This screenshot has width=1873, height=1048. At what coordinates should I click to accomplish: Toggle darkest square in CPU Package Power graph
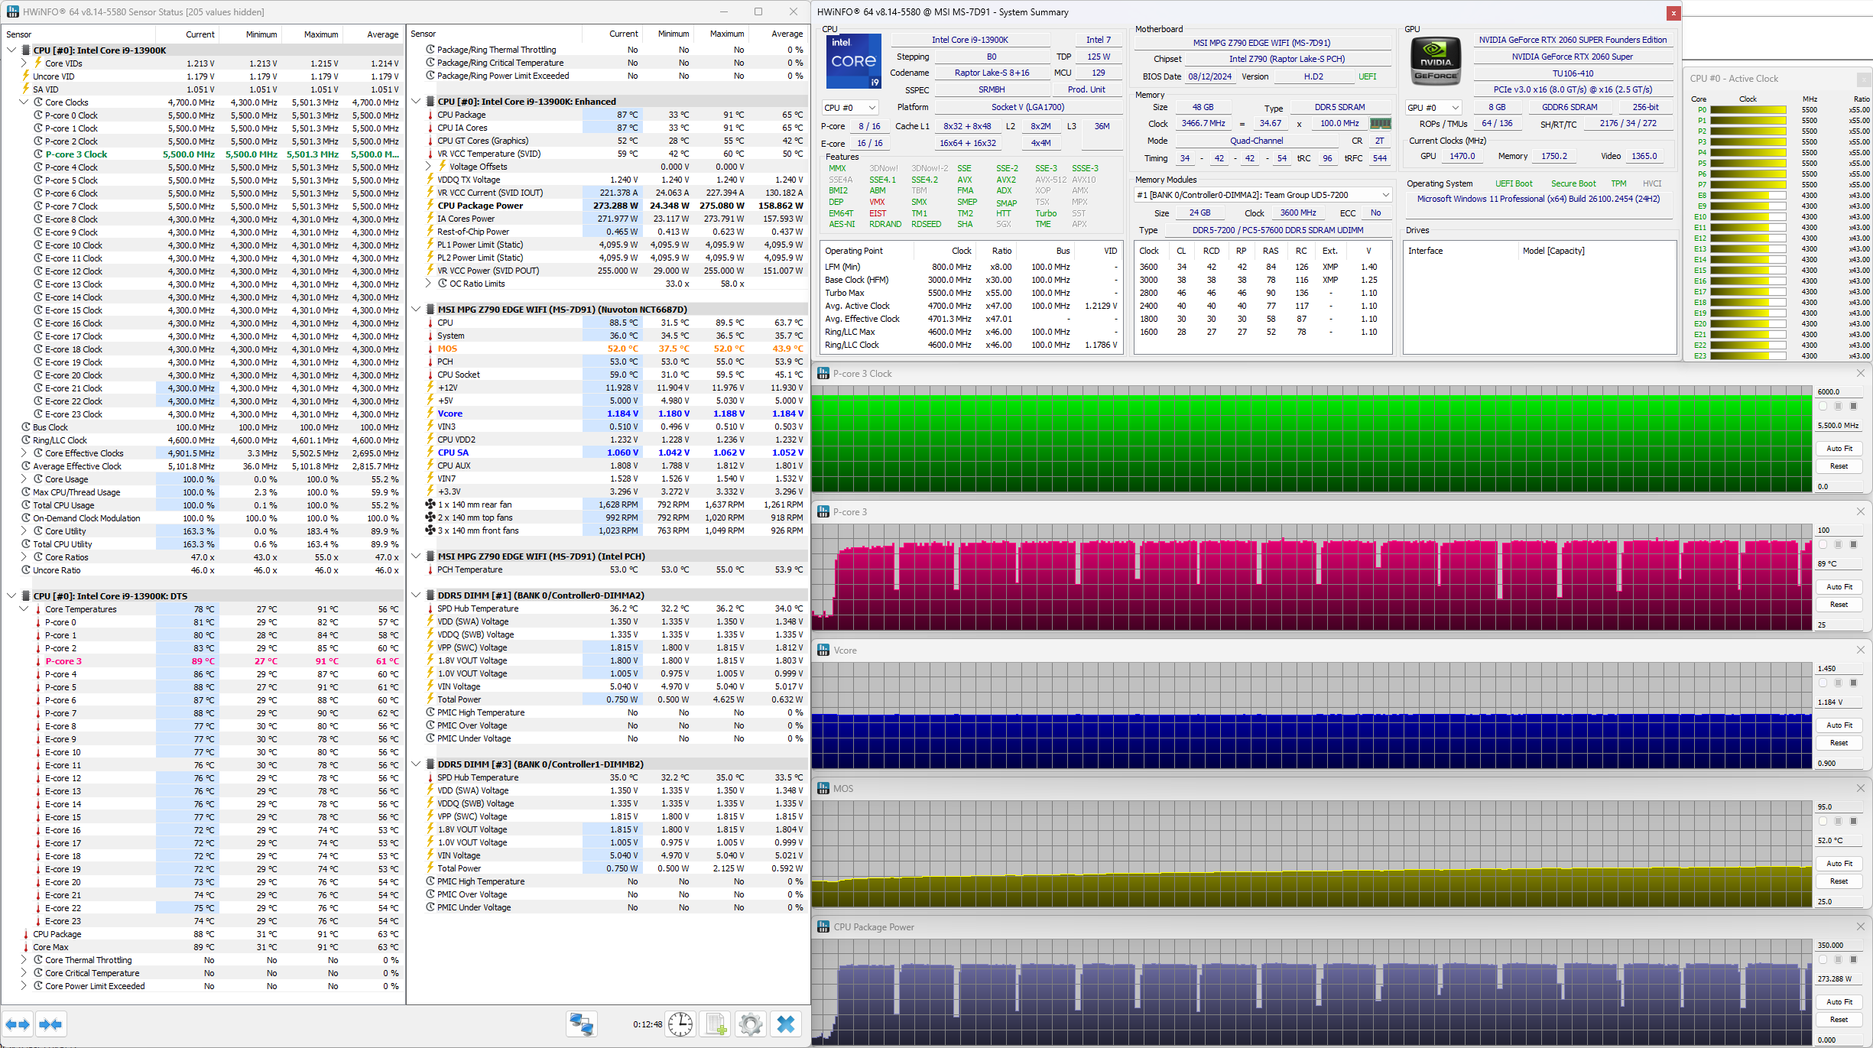pyautogui.click(x=1853, y=960)
